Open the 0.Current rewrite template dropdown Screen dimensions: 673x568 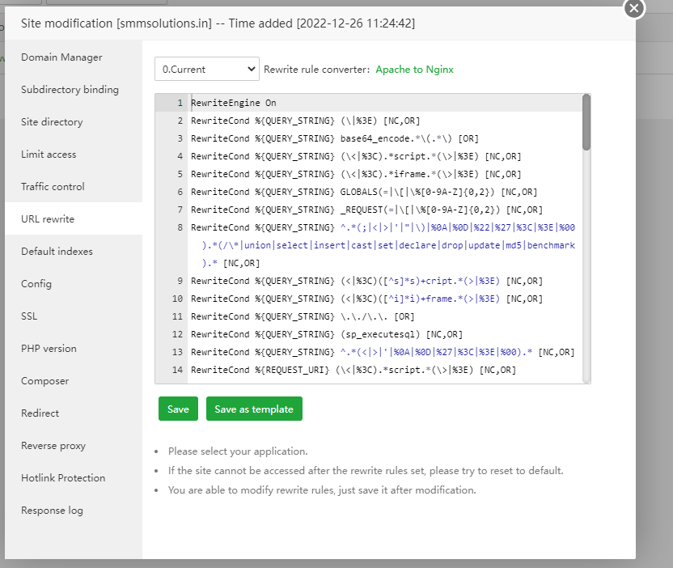click(x=207, y=70)
